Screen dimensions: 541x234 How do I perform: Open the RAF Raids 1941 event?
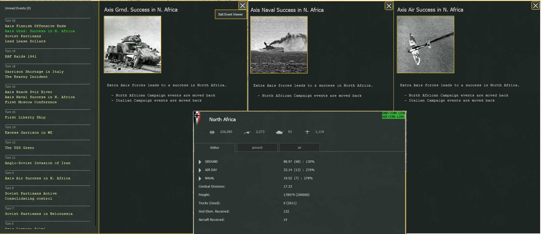point(21,56)
